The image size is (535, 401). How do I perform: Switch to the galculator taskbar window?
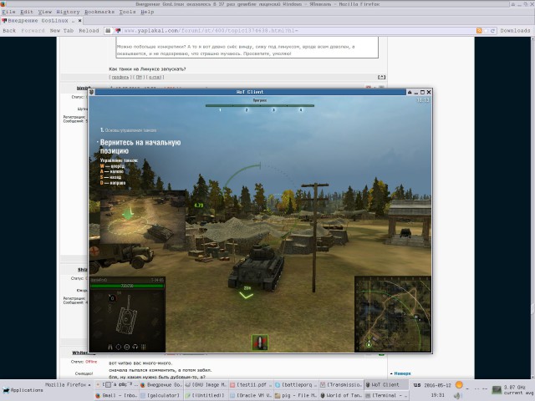(160, 395)
